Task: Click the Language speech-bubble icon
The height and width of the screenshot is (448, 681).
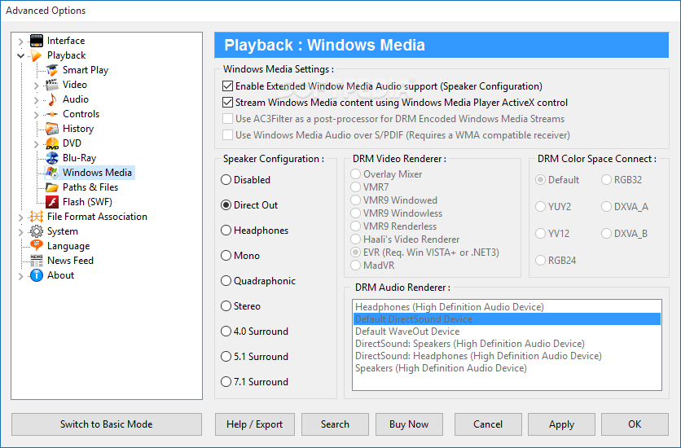Action: click(37, 246)
